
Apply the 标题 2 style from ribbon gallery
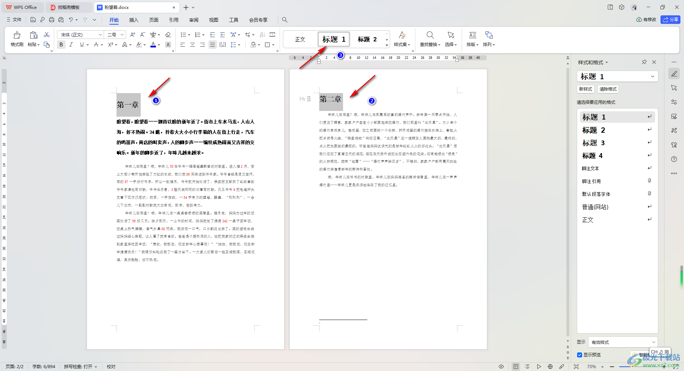tap(367, 39)
